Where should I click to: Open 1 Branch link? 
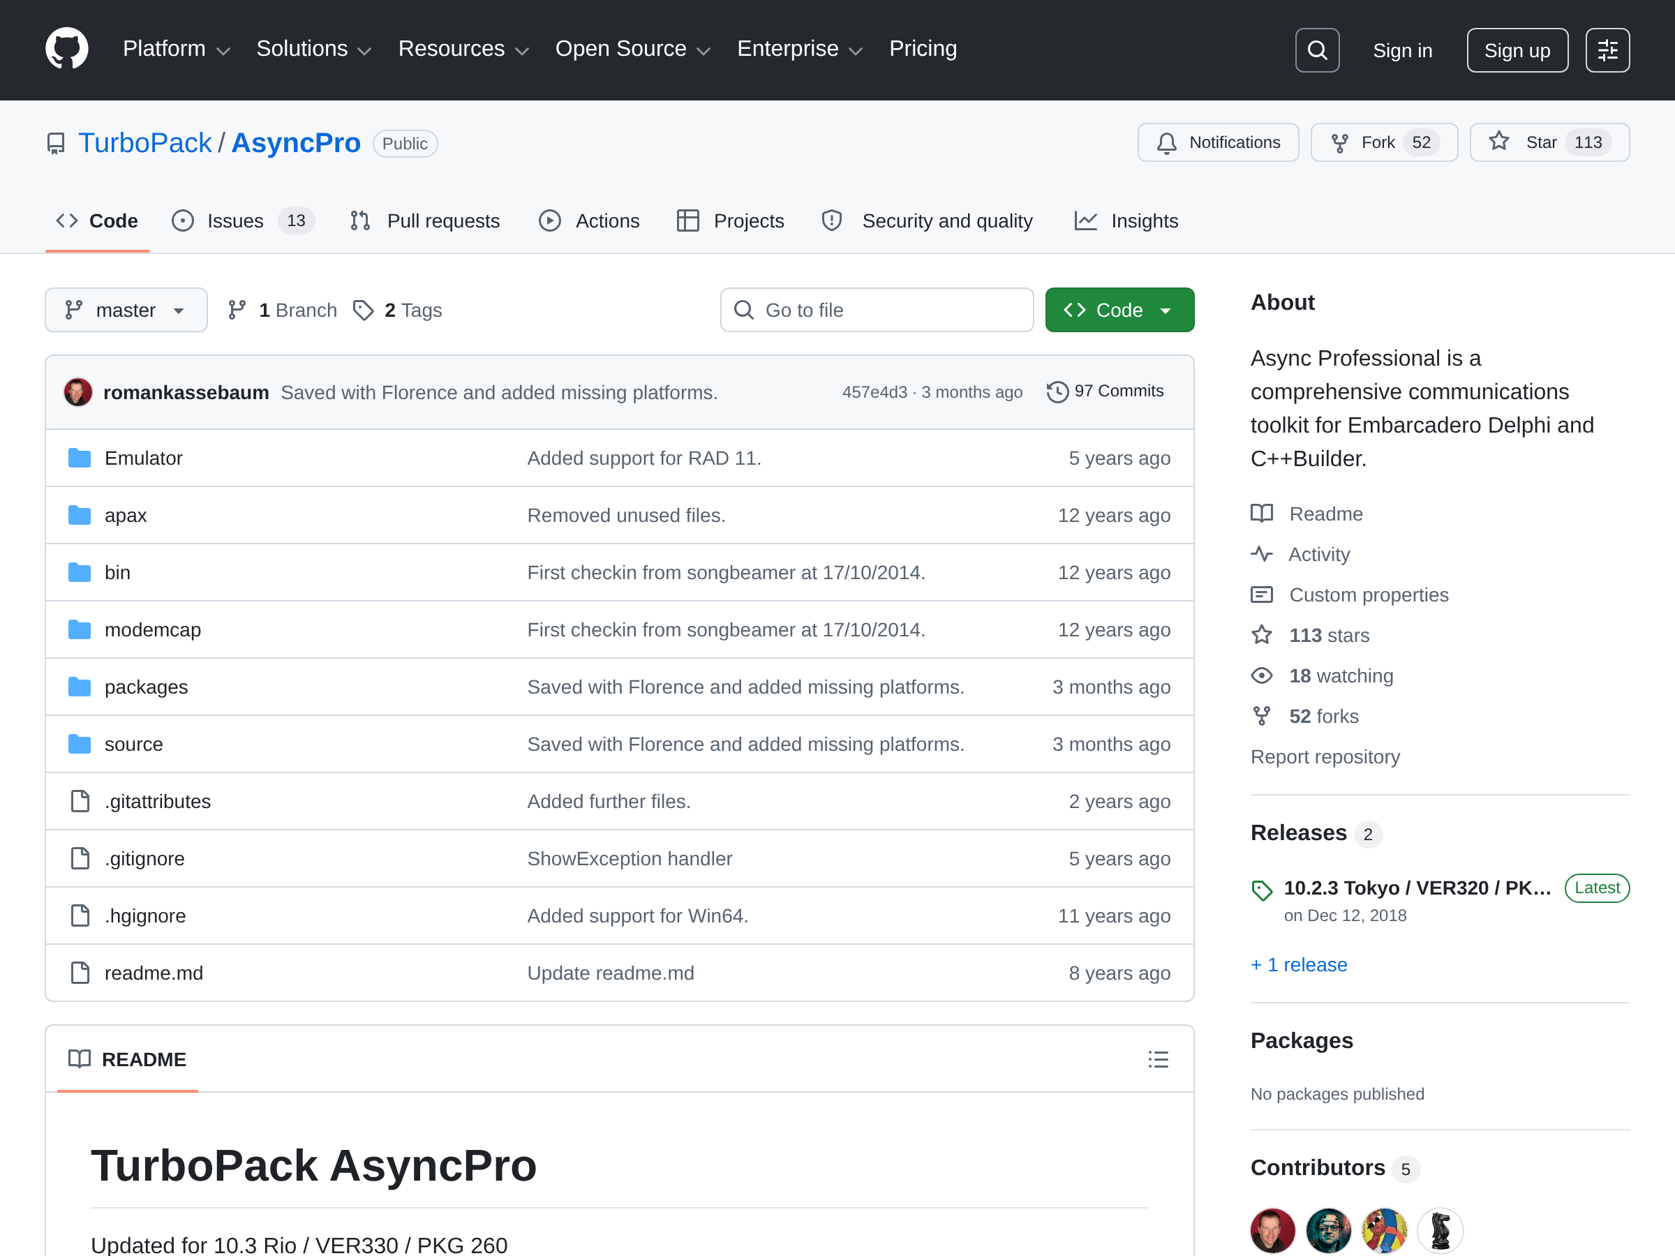point(283,310)
